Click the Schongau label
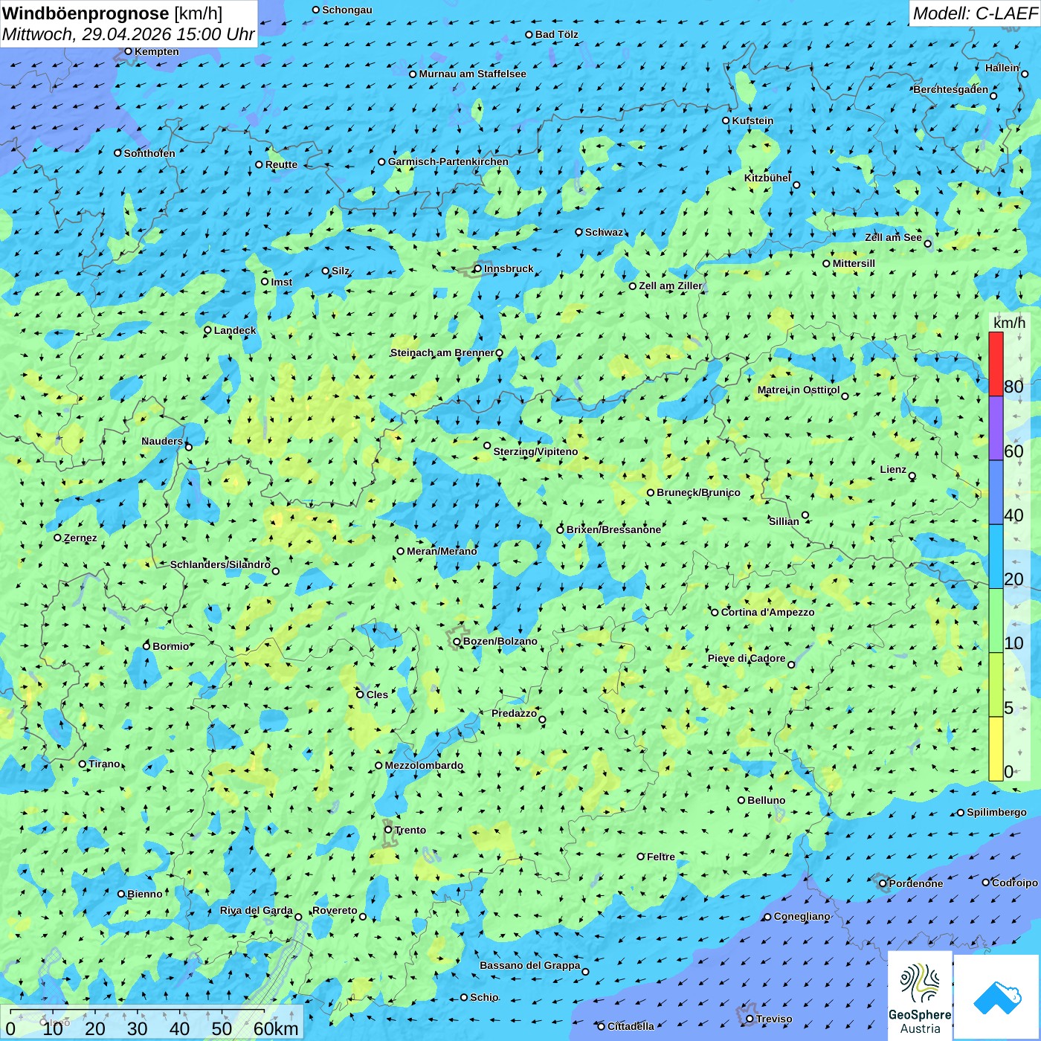Viewport: 1041px width, 1041px height. 347,10
